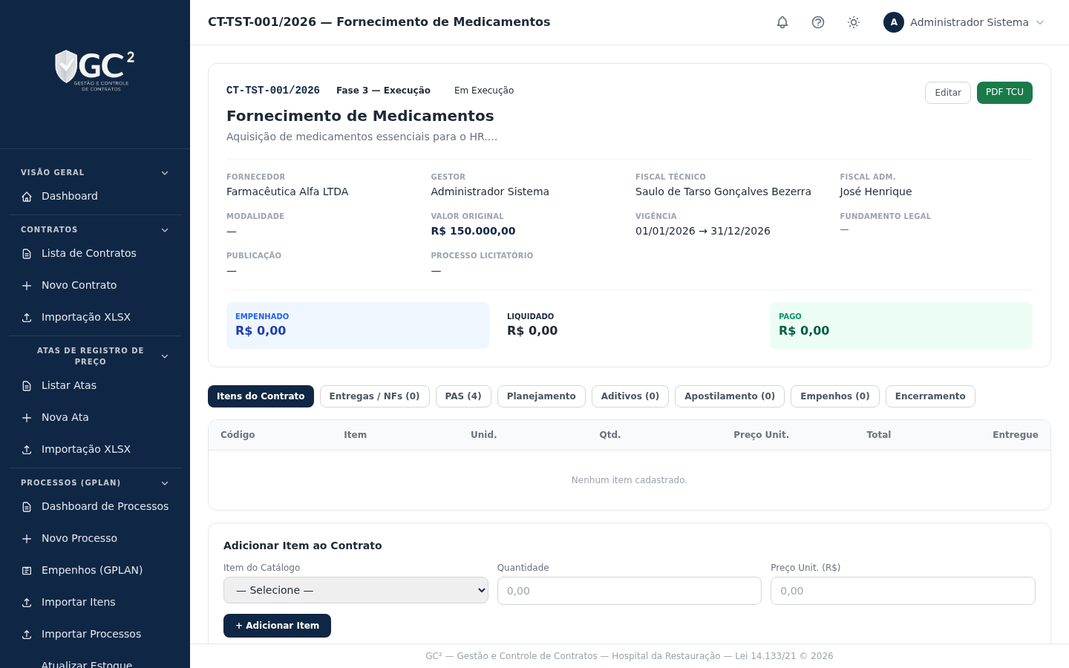Click the upload icon beside Importar Processos

coord(27,635)
